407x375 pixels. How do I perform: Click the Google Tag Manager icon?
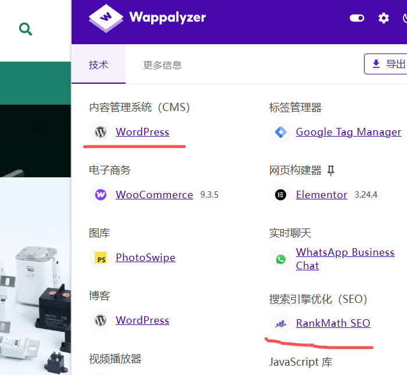pyautogui.click(x=281, y=132)
